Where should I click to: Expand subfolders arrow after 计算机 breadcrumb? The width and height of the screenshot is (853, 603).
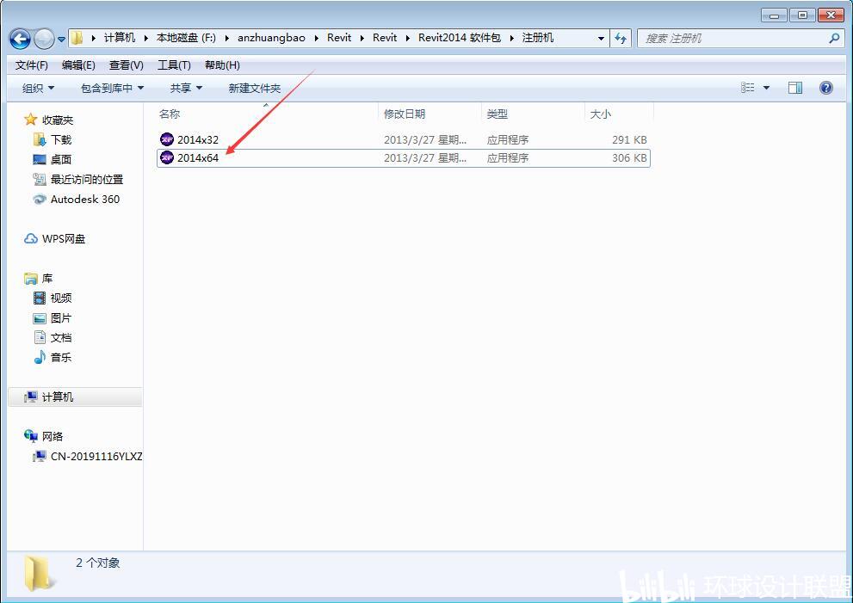pos(145,38)
